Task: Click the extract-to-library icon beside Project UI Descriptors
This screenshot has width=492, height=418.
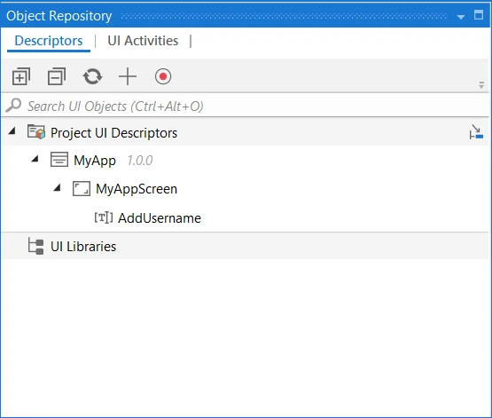Action: [x=476, y=132]
